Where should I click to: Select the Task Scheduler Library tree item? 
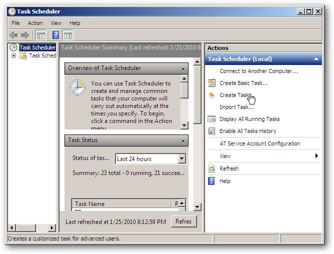(x=42, y=55)
